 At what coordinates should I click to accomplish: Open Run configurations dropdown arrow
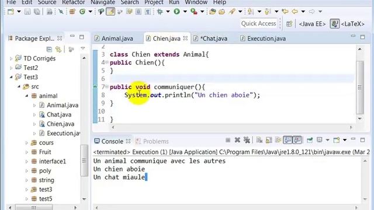[x=185, y=12]
